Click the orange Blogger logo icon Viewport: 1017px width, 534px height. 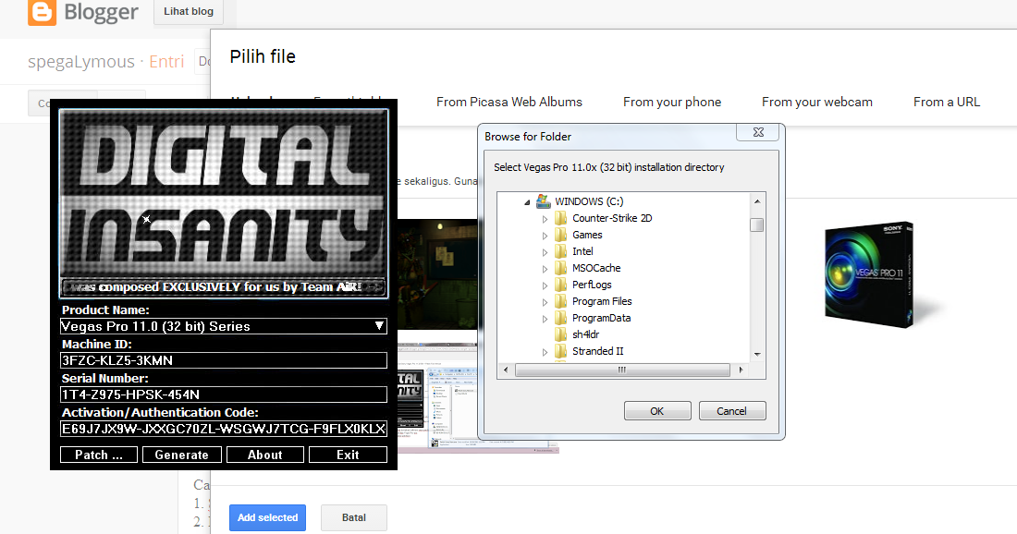pyautogui.click(x=43, y=12)
